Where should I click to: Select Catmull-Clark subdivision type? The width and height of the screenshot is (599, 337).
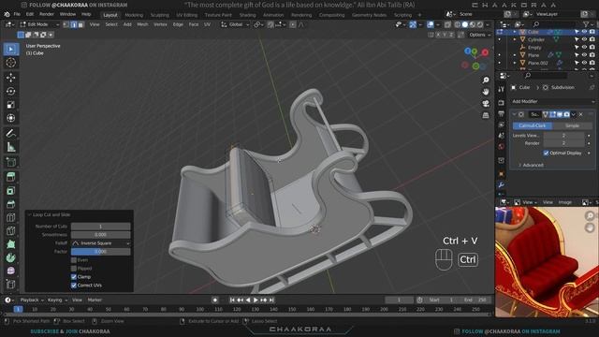tap(533, 125)
